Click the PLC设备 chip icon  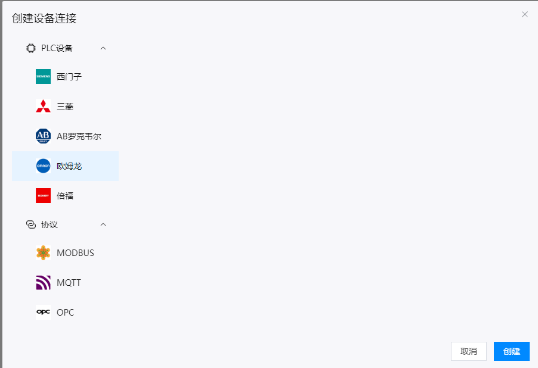point(31,48)
